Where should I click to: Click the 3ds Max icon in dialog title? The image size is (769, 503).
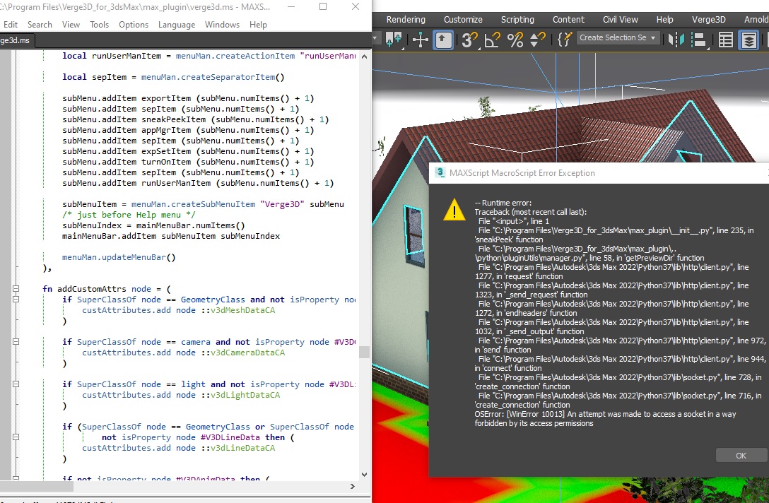pyautogui.click(x=440, y=172)
